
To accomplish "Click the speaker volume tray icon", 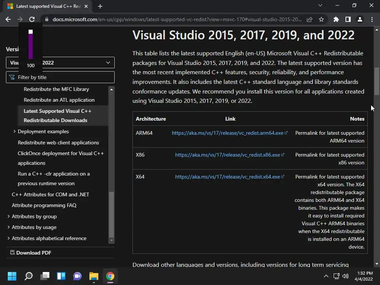I will 345,276.
